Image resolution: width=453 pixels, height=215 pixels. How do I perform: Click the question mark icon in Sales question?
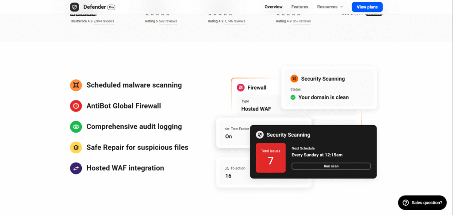tap(406, 203)
